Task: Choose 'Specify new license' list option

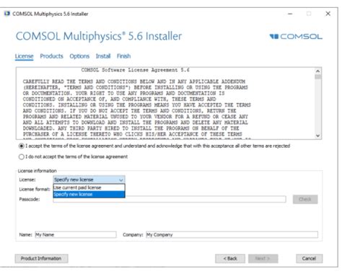Action: tap(89, 194)
